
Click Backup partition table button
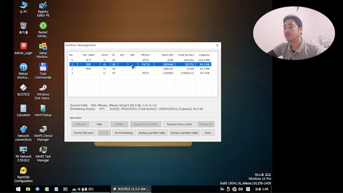pos(152,133)
